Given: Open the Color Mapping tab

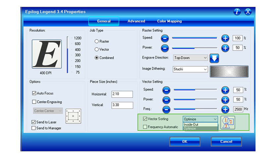Looking at the screenshot, I should [x=169, y=21].
